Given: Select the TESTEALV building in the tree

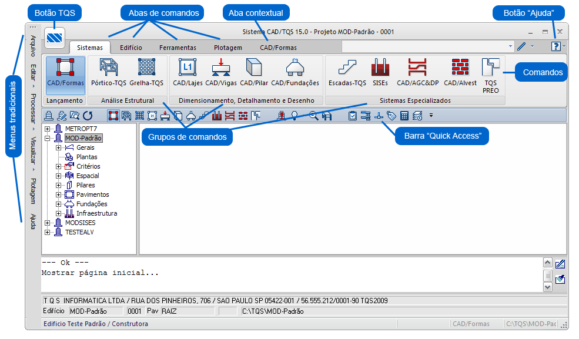Looking at the screenshot, I should pyautogui.click(x=79, y=233).
